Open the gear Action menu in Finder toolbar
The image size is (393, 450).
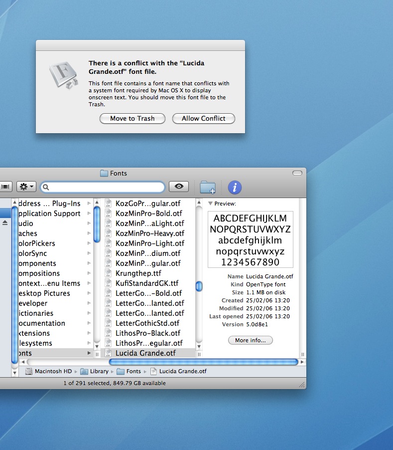point(26,187)
